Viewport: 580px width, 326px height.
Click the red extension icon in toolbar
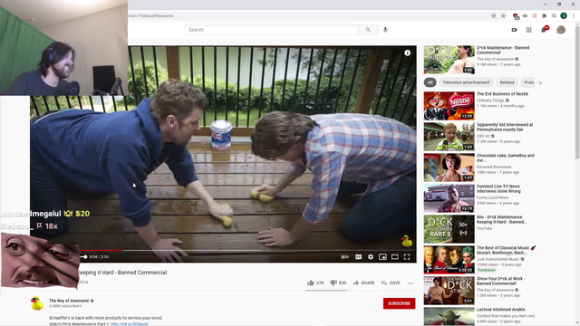pyautogui.click(x=516, y=15)
